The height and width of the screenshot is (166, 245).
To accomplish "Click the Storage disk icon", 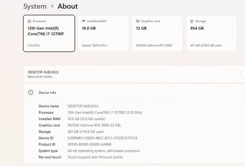I will tap(192, 21).
